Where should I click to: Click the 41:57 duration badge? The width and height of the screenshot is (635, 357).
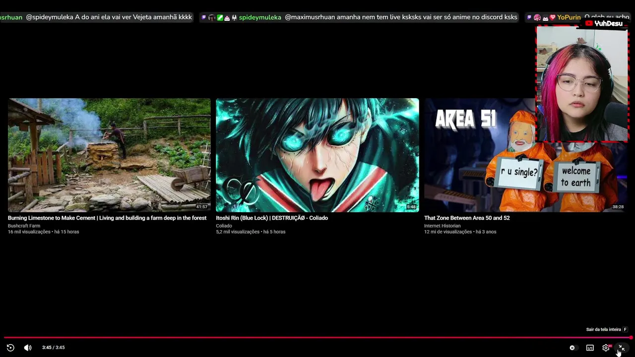pos(201,207)
